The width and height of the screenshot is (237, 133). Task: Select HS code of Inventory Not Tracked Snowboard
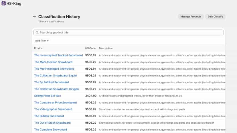click(90, 55)
